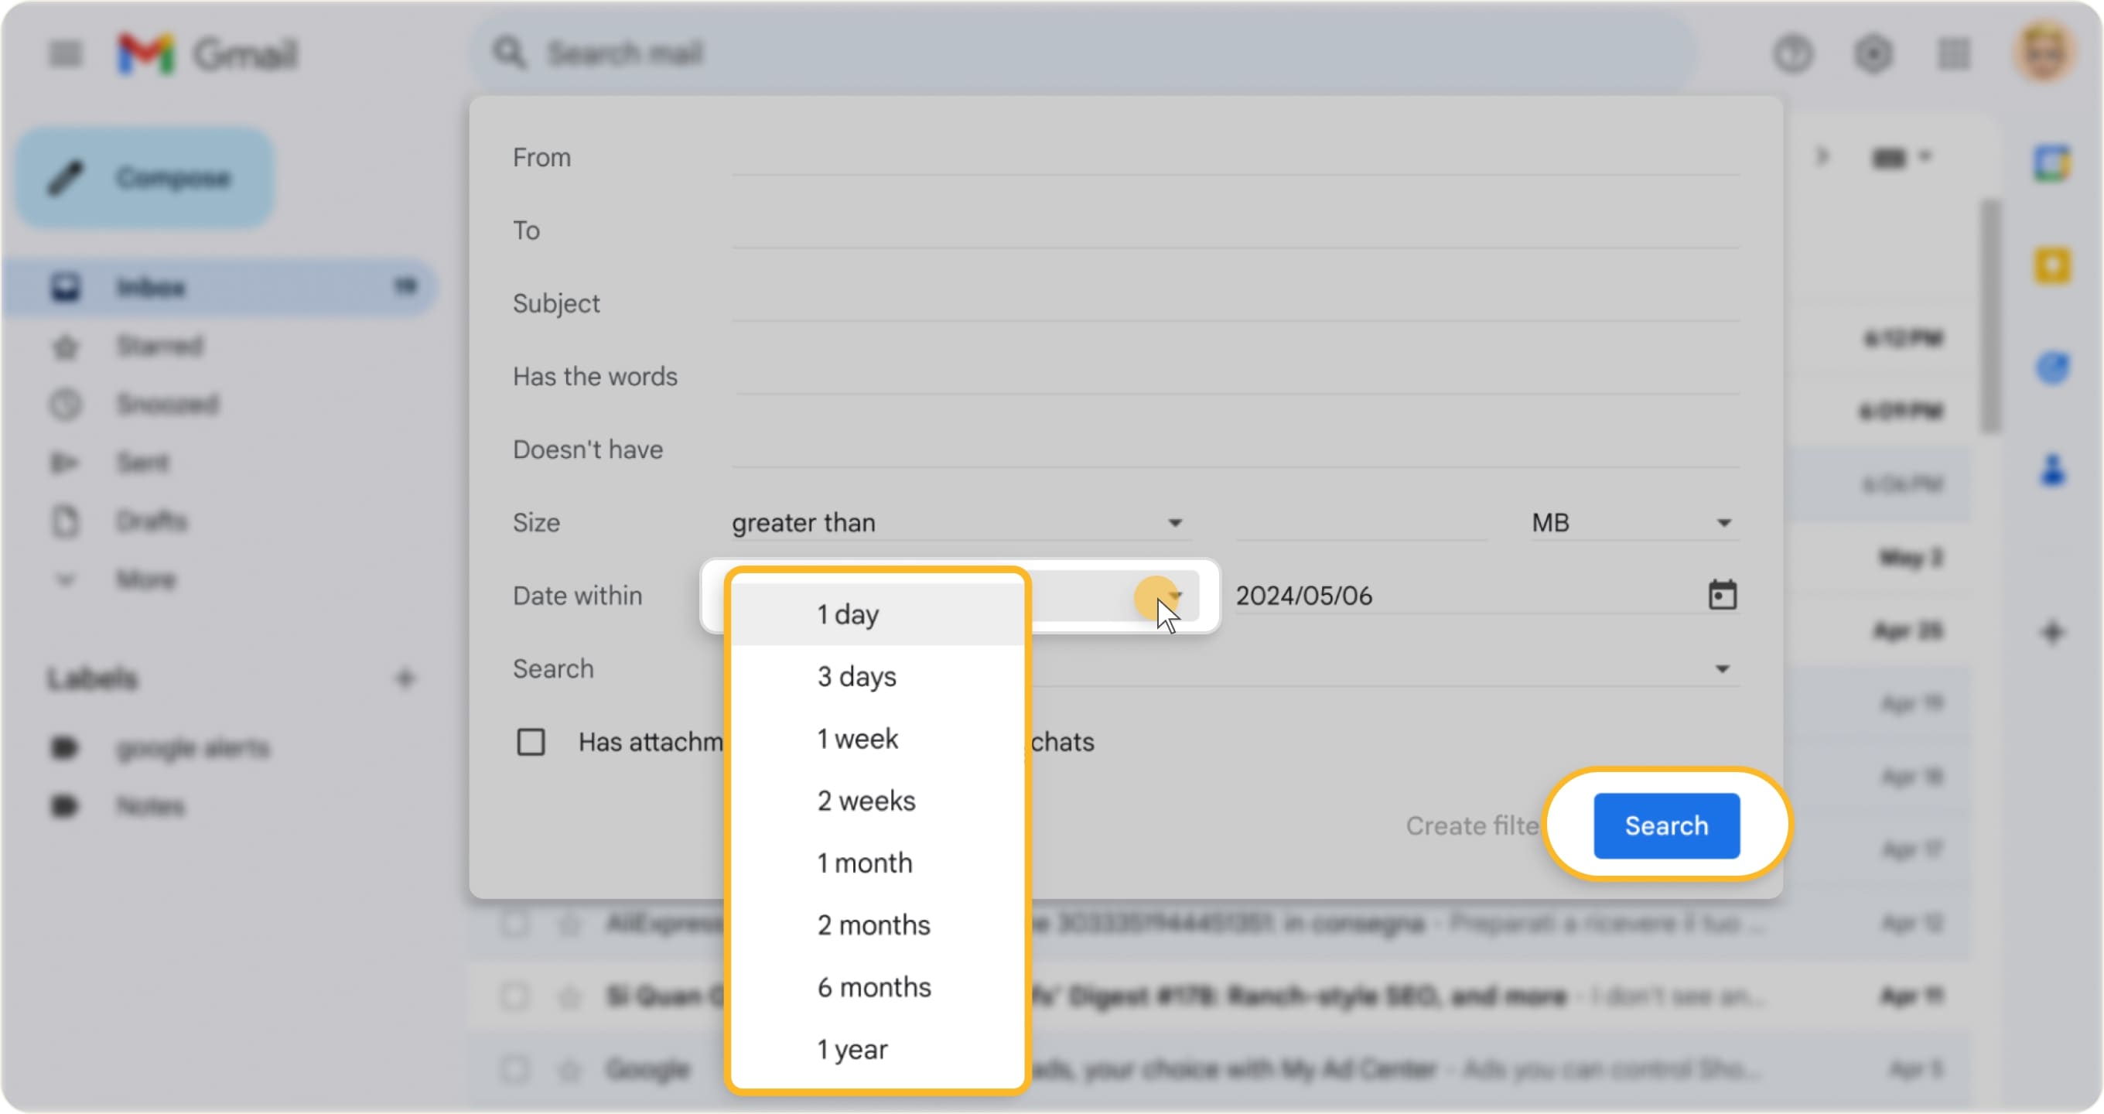
Task: Open the Google apps grid icon
Action: (x=1953, y=54)
